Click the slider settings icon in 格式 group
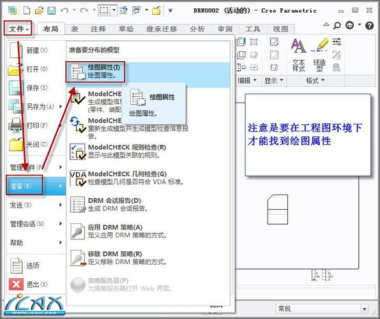 (x=337, y=41)
